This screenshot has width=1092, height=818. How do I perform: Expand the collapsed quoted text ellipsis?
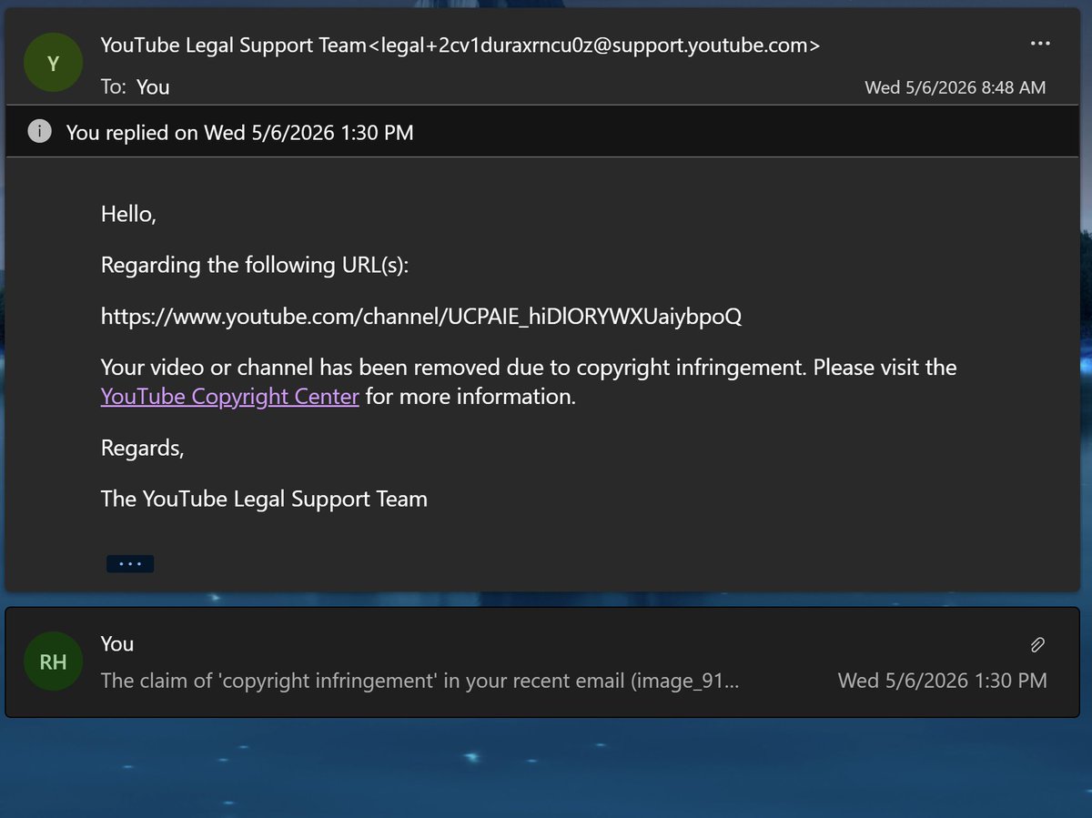[x=130, y=564]
